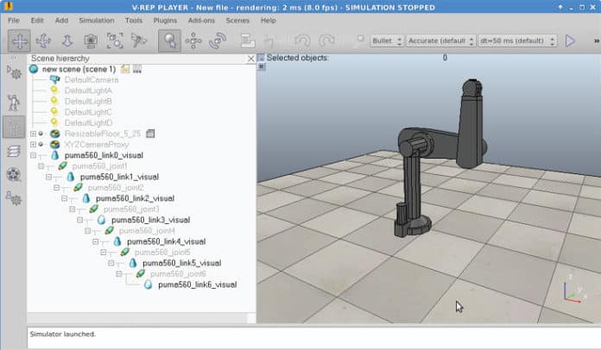Viewport: 601px width, 350px height.
Task: Expand the ResizableFloor_5_25 tree node
Action: [34, 134]
